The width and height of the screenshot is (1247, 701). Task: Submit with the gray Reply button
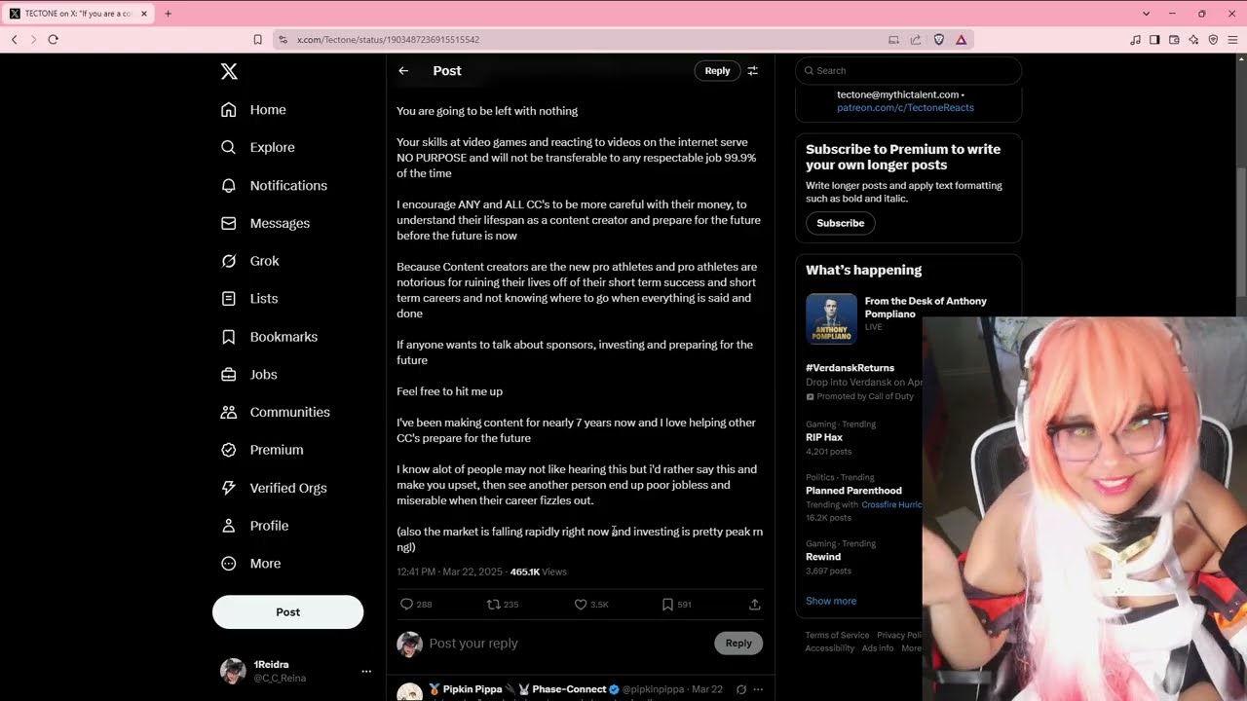coord(738,643)
